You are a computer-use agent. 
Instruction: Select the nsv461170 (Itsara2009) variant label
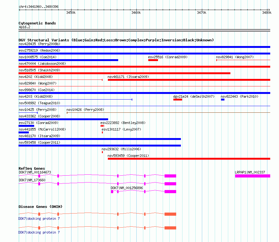39,136
